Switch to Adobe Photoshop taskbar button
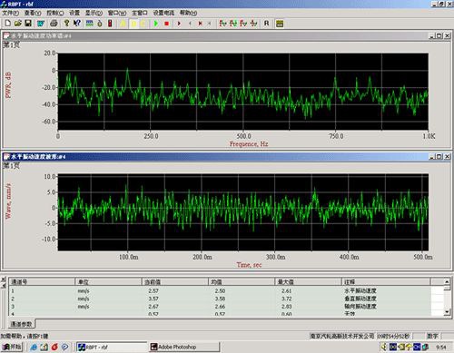 click(x=184, y=347)
